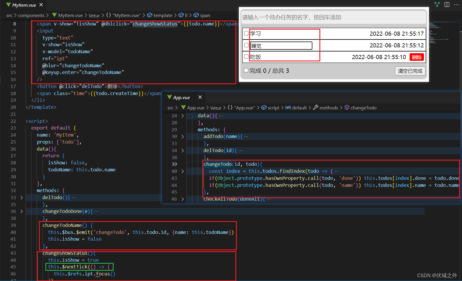Expand the folded changeTodoDone method
The height and width of the screenshot is (281, 462).
[22, 211]
